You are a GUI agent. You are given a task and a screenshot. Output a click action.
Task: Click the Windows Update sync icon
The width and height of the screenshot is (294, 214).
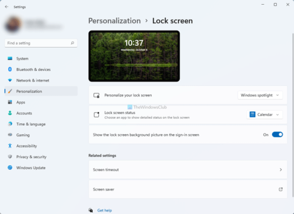(10, 168)
